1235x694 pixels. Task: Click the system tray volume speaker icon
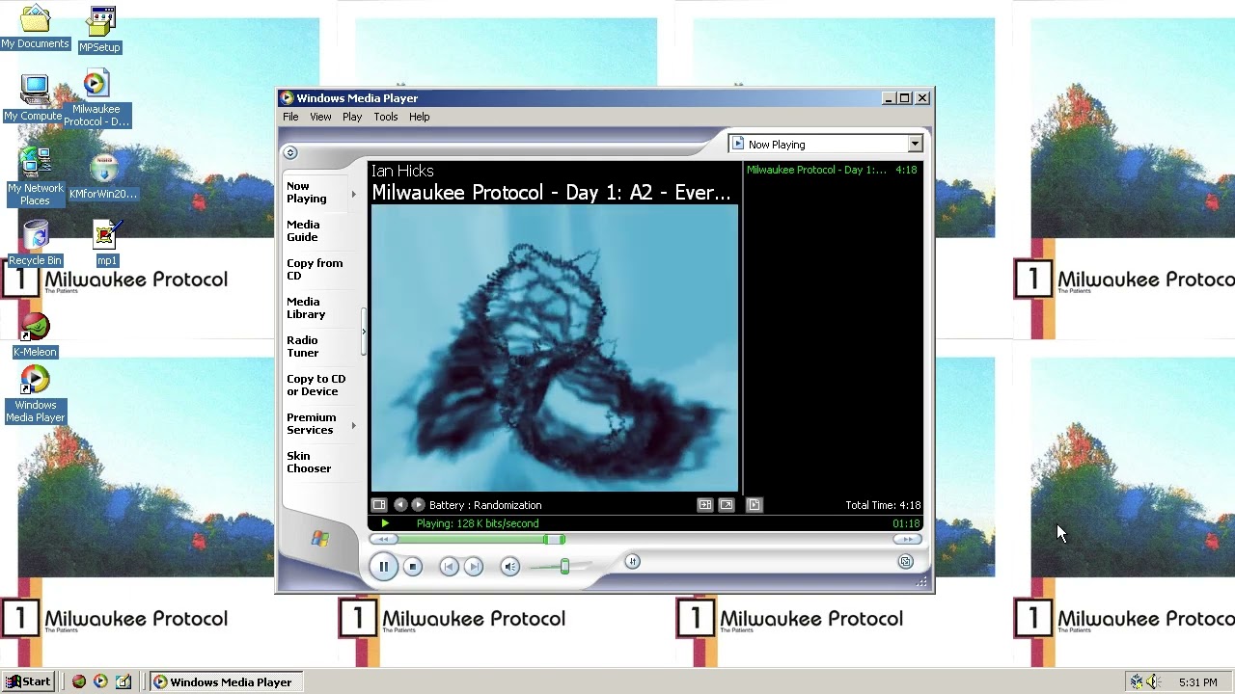tap(1155, 682)
